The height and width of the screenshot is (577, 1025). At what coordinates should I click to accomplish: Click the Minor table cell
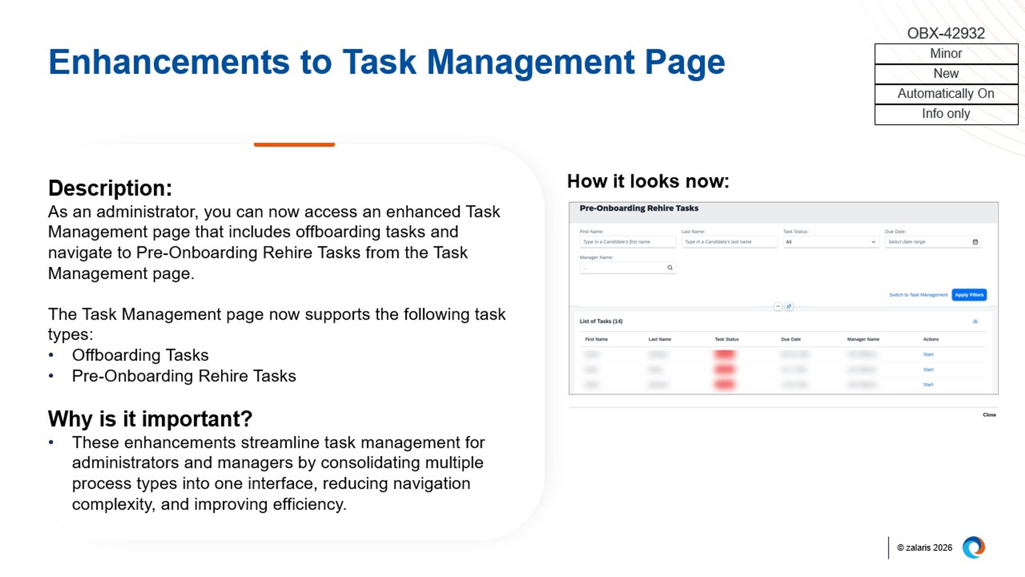click(x=946, y=53)
